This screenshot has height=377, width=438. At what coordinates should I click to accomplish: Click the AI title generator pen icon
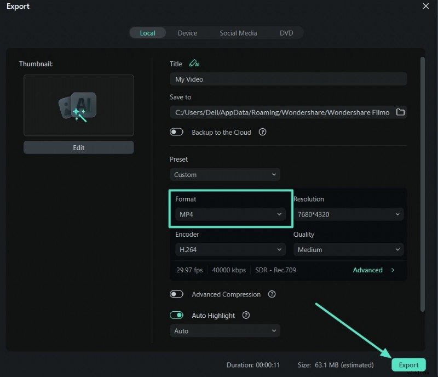point(194,64)
